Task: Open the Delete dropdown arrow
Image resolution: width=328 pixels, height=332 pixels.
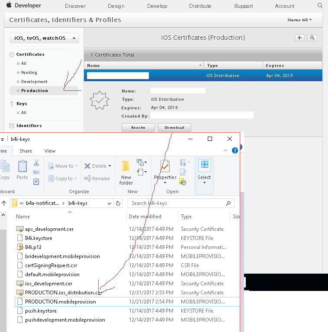Action: click(110, 166)
